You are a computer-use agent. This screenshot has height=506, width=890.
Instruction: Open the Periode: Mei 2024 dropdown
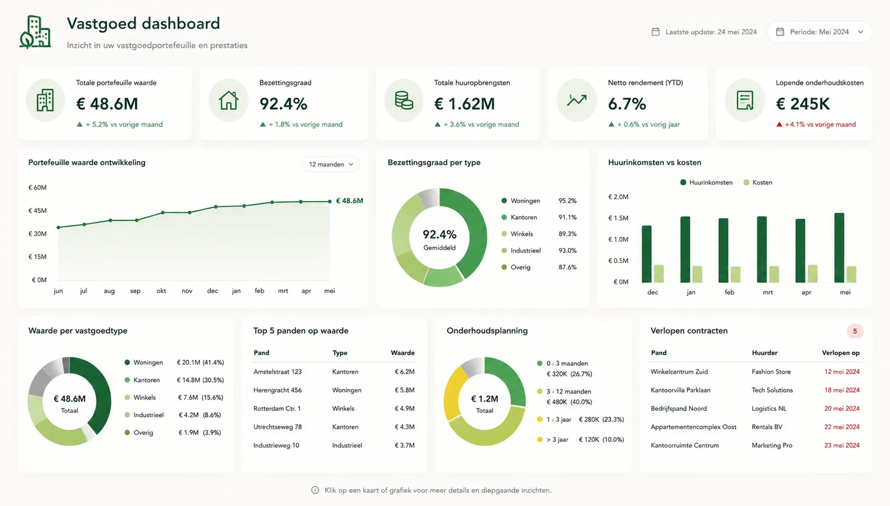coord(819,32)
